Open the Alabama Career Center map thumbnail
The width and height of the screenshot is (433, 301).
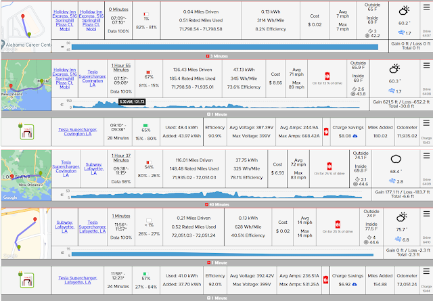(x=26, y=26)
